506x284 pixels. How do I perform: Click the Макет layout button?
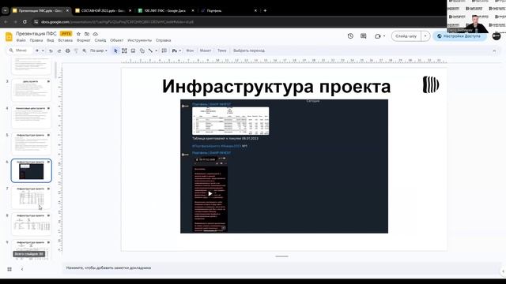pos(206,50)
